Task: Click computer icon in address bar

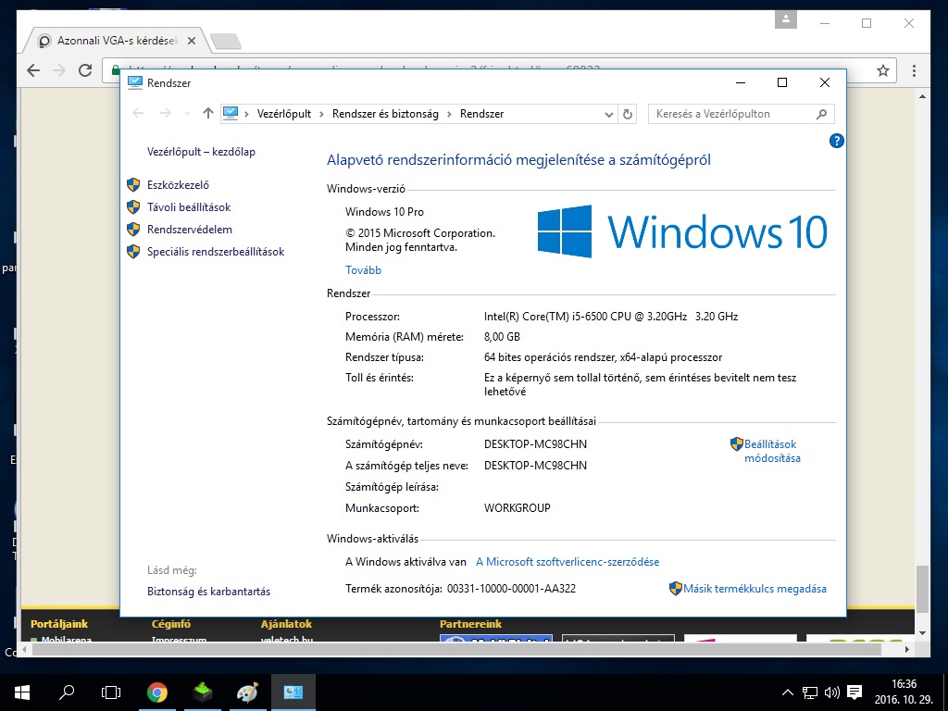Action: coord(231,113)
